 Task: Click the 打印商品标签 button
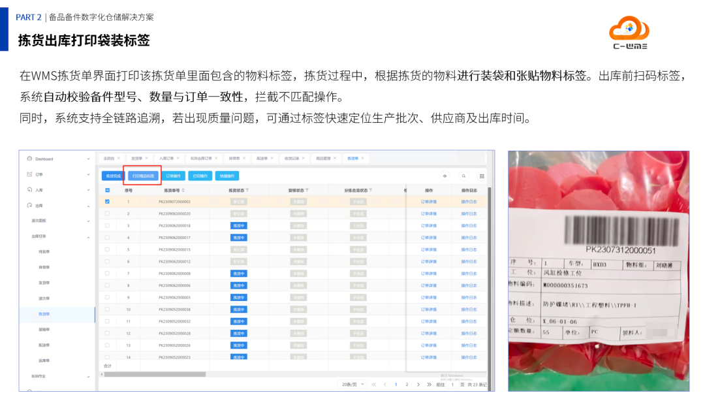[145, 177]
